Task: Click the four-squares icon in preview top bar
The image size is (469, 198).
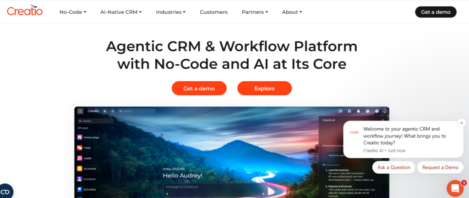Action: pos(349,111)
